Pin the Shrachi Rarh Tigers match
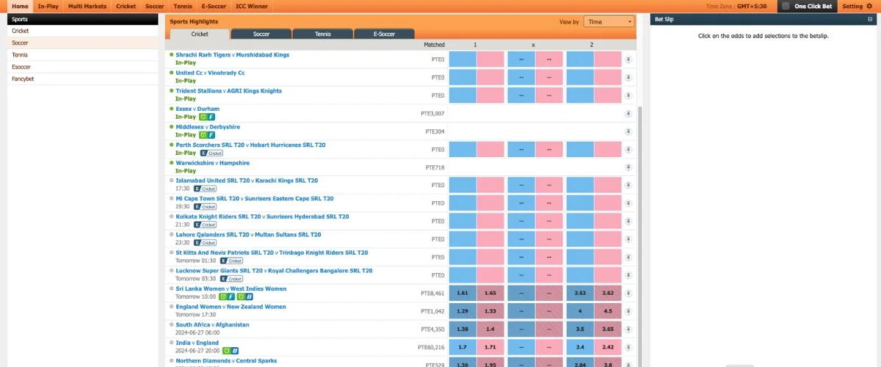Viewport: 881px width, 367px height. tap(628, 59)
